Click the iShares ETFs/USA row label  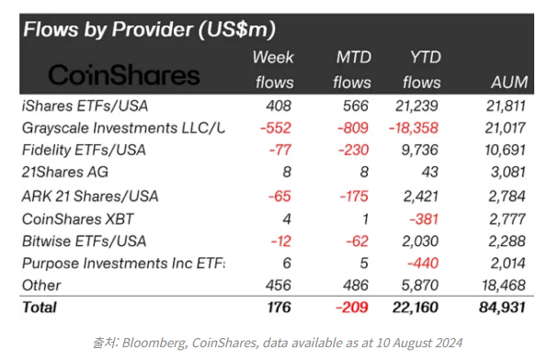[x=85, y=106]
